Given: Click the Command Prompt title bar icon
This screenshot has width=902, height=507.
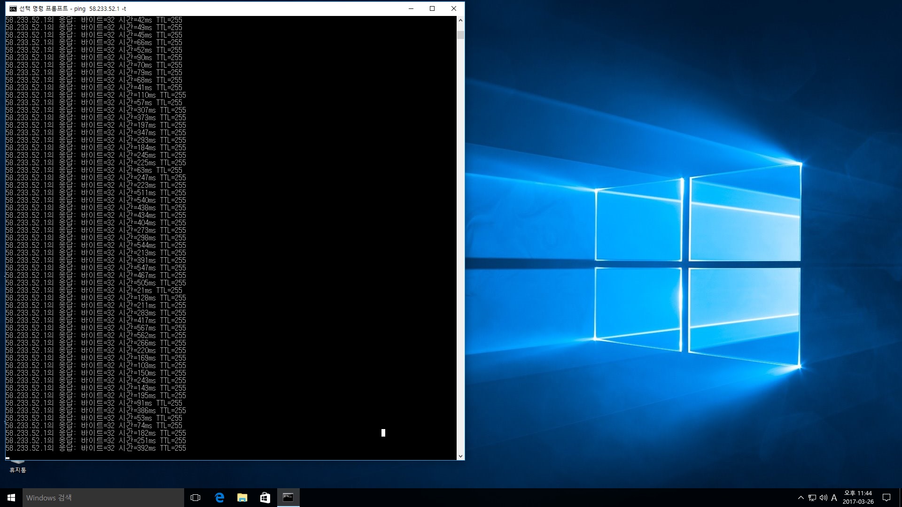Looking at the screenshot, I should [13, 8].
